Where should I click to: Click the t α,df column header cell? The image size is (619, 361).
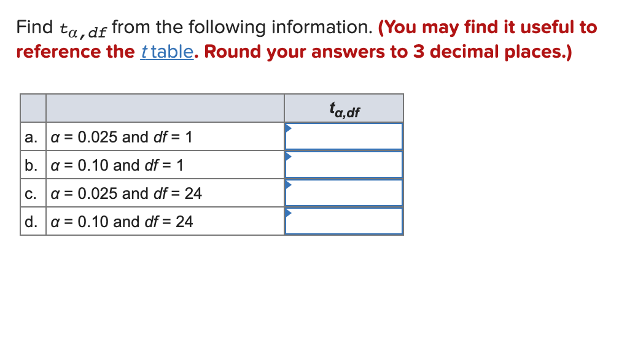click(x=343, y=108)
